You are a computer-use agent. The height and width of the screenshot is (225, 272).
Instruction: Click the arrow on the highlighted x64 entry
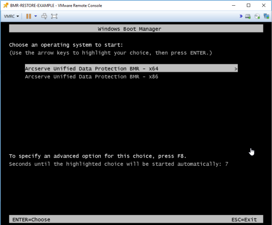pos(236,69)
